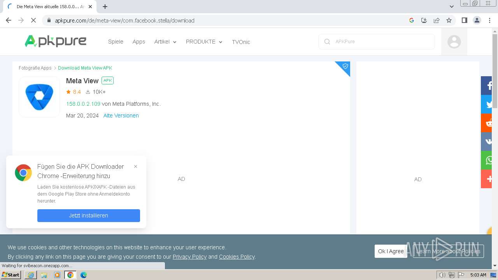
Task: Open the Cookies Policy link
Action: (x=237, y=257)
